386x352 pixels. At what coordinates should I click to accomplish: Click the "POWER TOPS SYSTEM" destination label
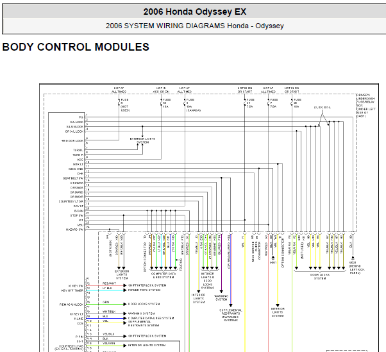[144, 290]
